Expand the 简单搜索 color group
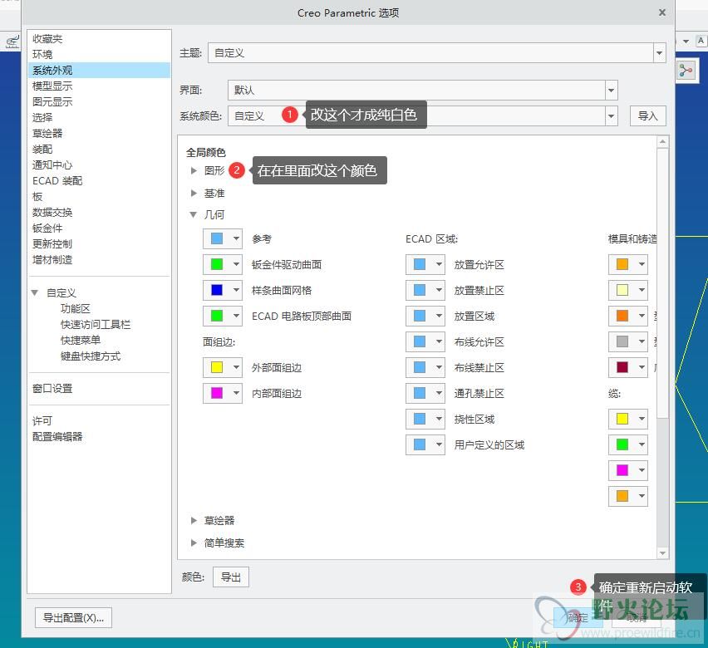Viewport: 708px width, 648px height. (x=194, y=542)
